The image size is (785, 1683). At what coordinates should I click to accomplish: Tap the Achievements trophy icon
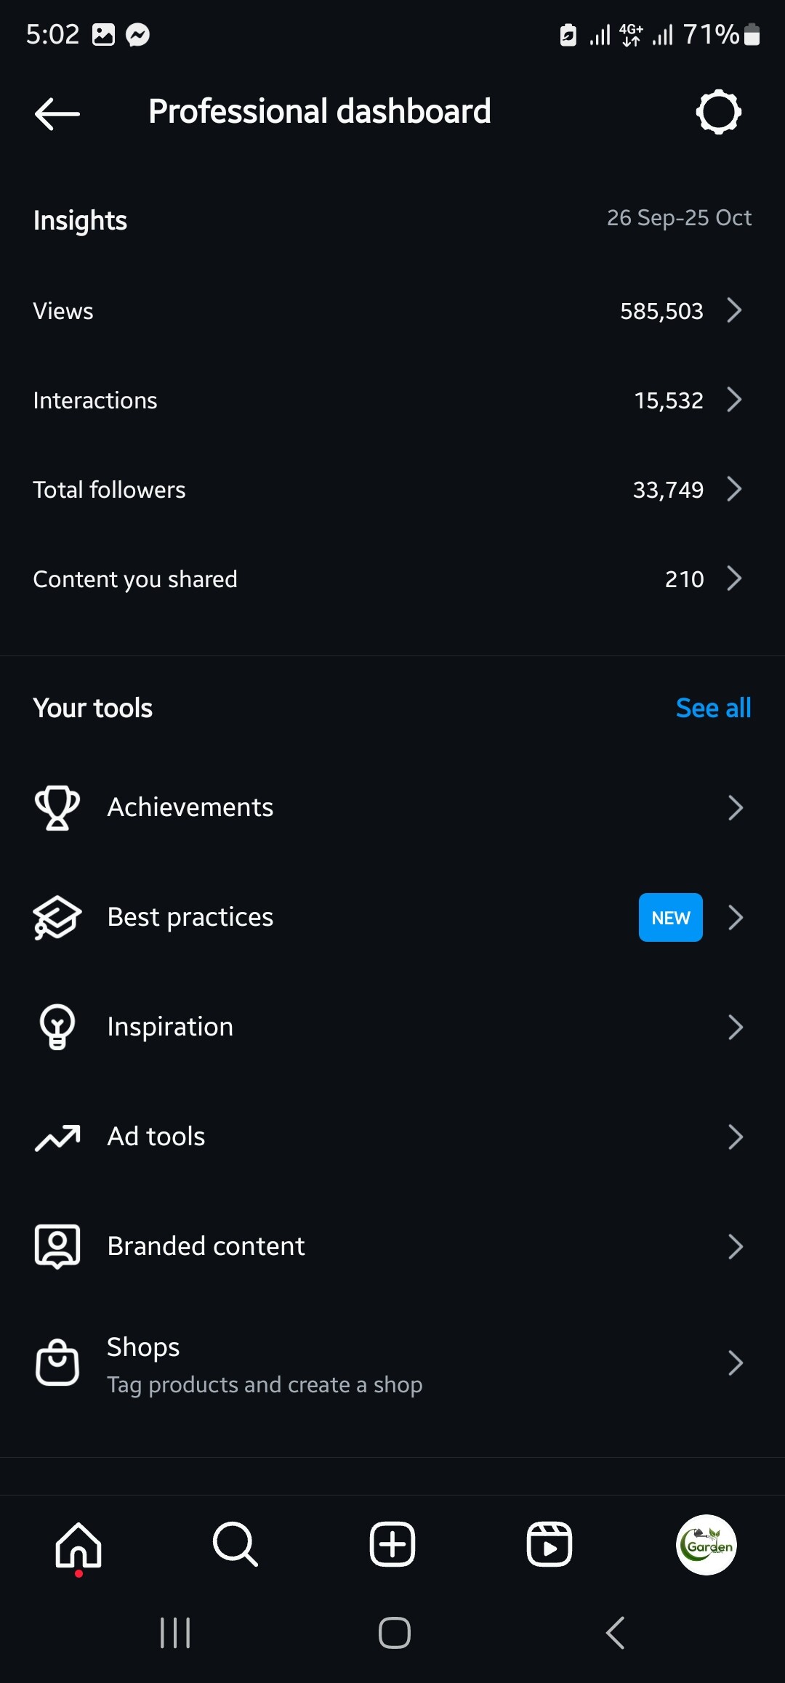click(57, 807)
